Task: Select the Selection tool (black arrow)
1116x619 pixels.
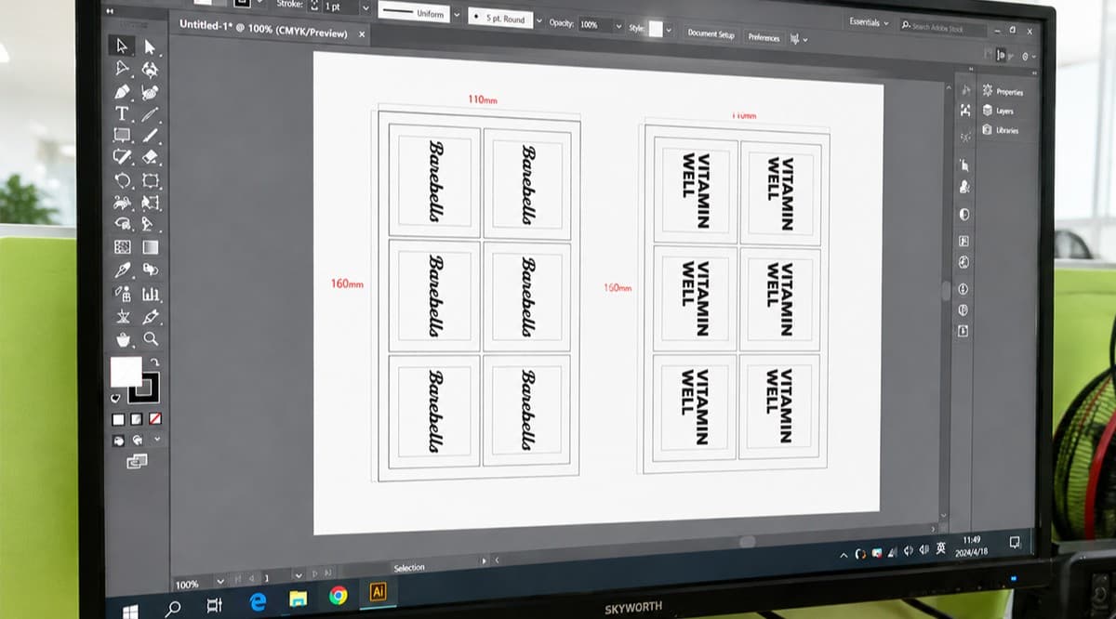Action: coord(121,46)
